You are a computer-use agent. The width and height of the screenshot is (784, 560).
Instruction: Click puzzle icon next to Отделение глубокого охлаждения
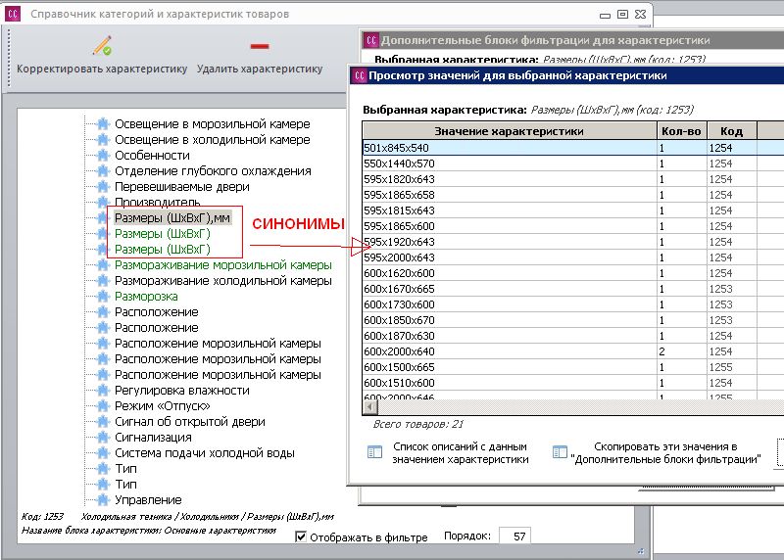pyautogui.click(x=103, y=171)
